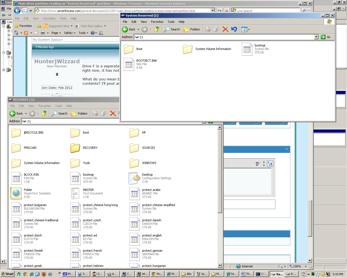347x278 pixels.
Task: Click the Go button in System Reserved address bar
Action: [x=326, y=37]
